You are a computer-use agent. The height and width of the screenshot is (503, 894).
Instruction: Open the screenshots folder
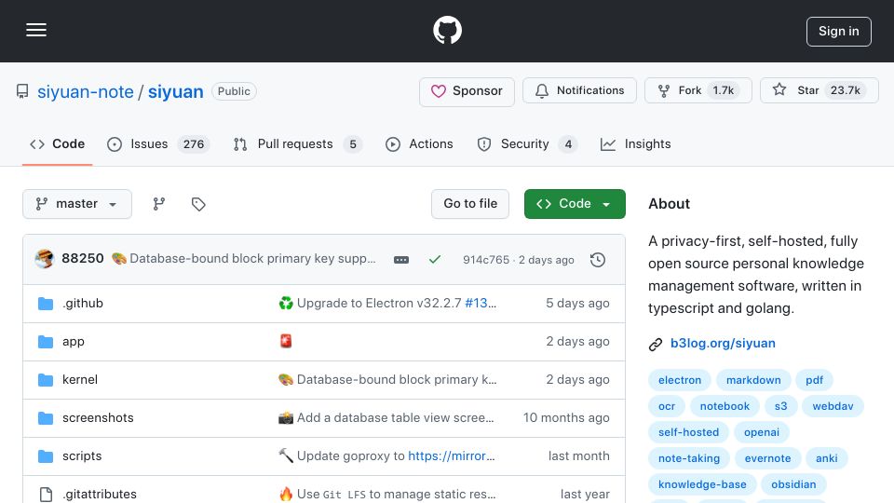pyautogui.click(x=98, y=418)
